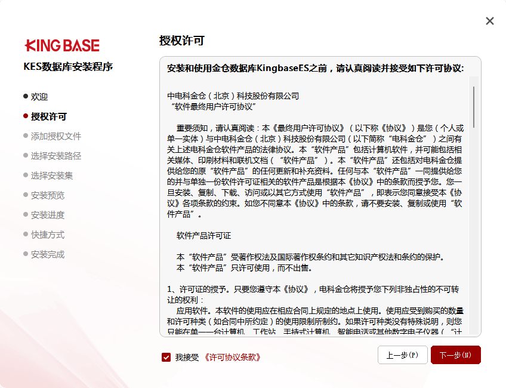Image resolution: width=506 pixels, height=388 pixels.
Task: Click the company name 中电科金仓（北京）科技股份有限公司
Action: (x=233, y=96)
